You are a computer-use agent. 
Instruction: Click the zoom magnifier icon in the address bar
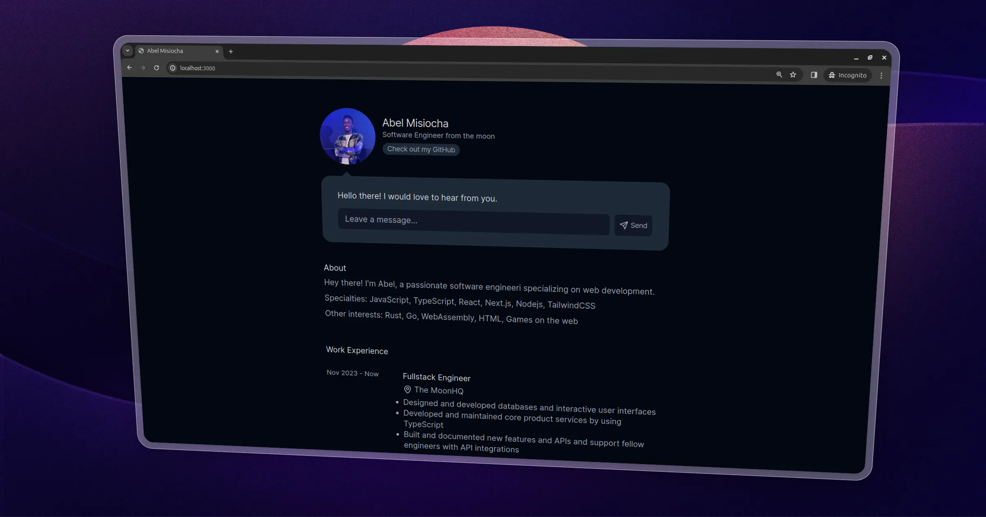coord(779,74)
